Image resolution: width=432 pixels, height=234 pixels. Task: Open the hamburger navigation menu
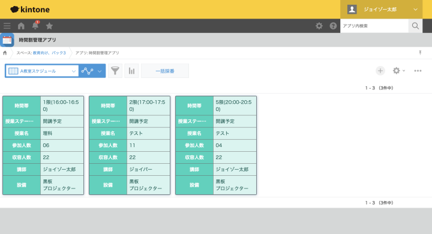coord(7,26)
